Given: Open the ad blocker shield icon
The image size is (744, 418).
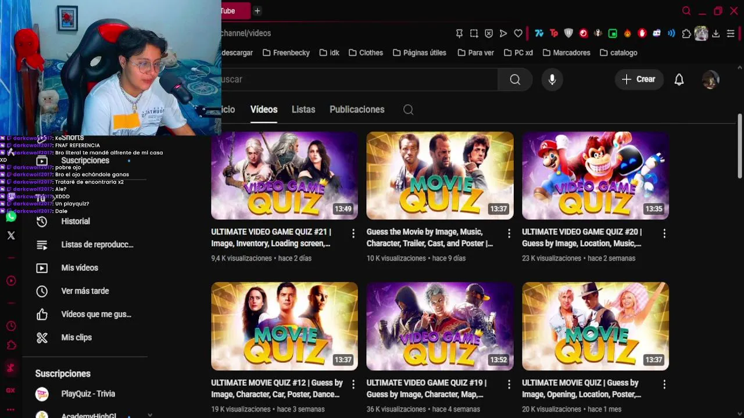Looking at the screenshot, I should (x=489, y=34).
